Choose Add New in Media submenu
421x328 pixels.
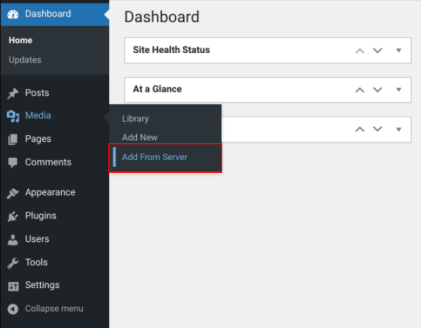click(140, 137)
